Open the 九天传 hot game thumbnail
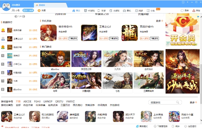The image size is (202, 130). click(x=117, y=59)
